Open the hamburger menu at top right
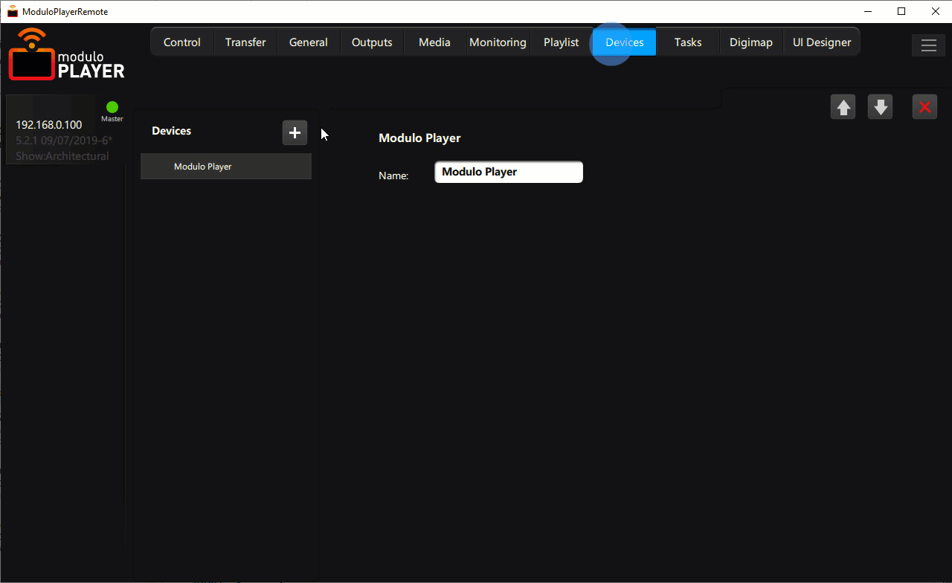Screen dimensions: 952x583 click(928, 45)
